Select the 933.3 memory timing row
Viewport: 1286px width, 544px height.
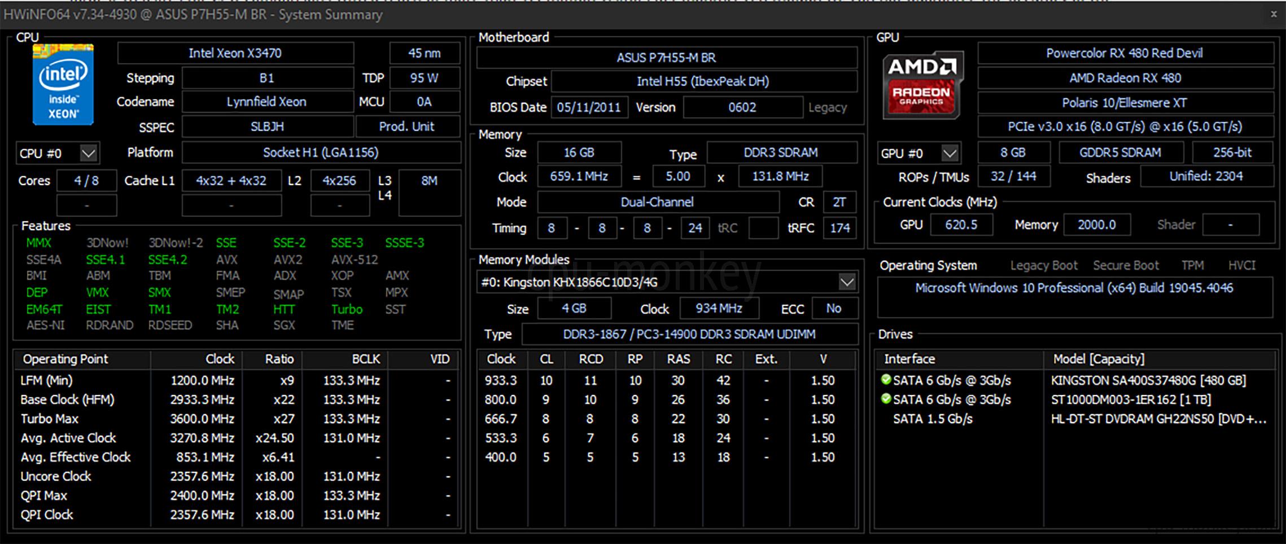[667, 380]
